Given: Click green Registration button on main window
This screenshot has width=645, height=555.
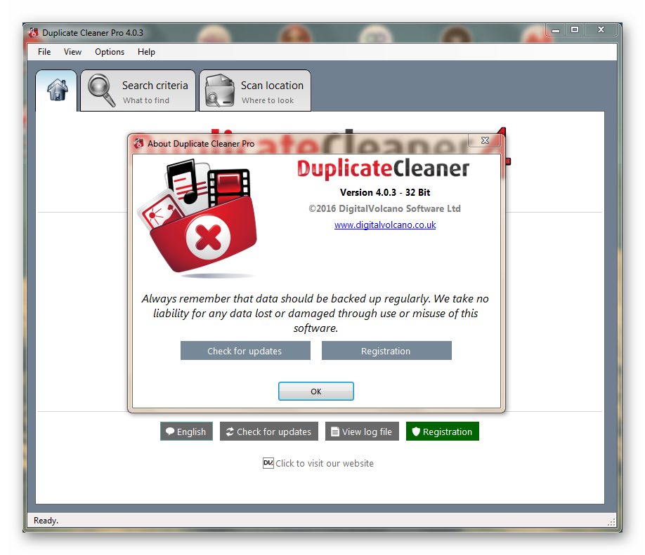Looking at the screenshot, I should click(443, 432).
